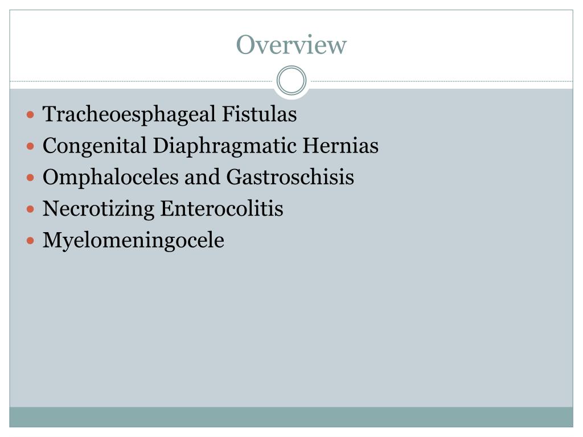The height and width of the screenshot is (437, 583).
Task: Select dotted divider line right of circle
Action: coord(442,81)
